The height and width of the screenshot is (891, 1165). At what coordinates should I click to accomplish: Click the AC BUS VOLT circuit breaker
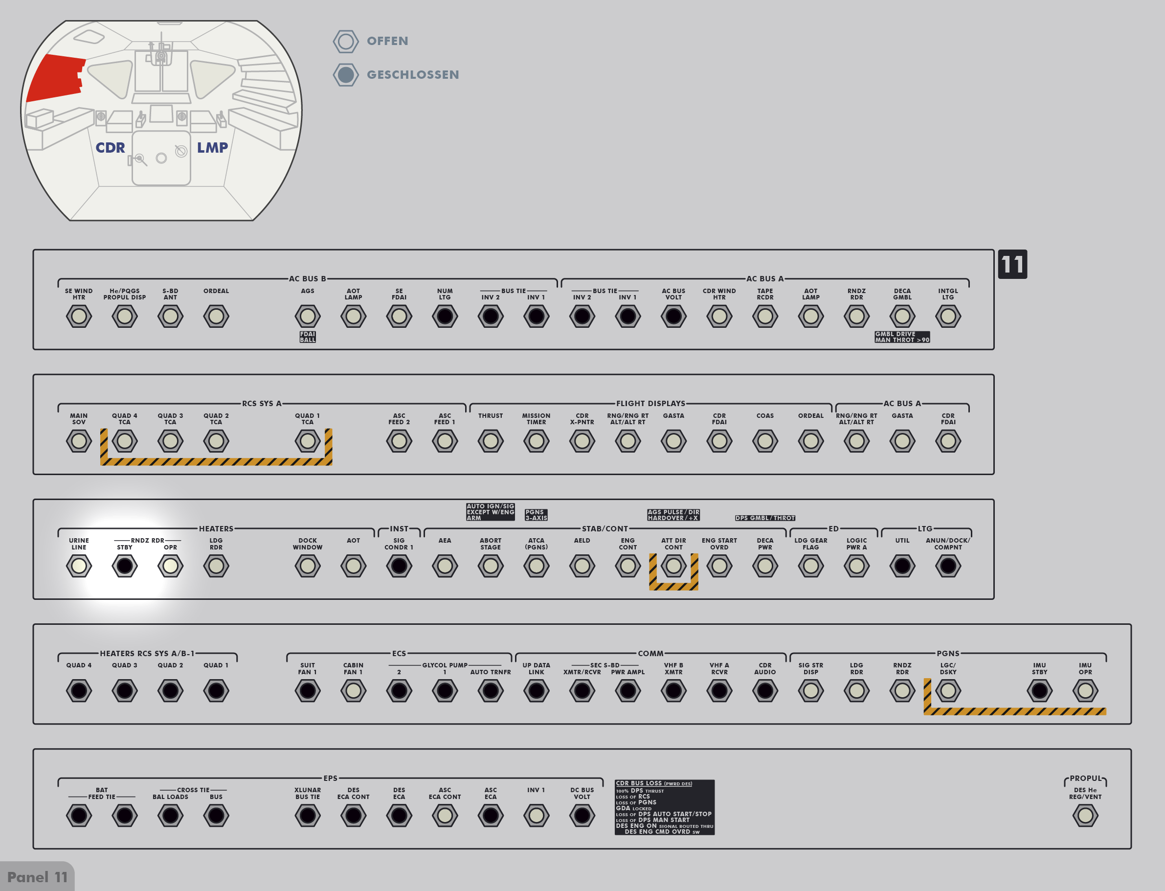(x=673, y=317)
